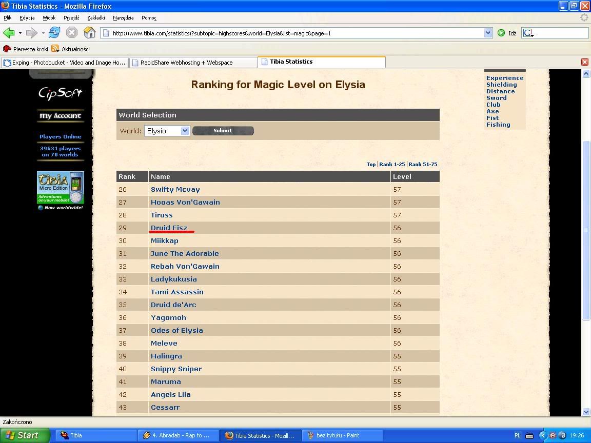Switch to RapidShare Webhosting tab
The image size is (591, 443).
point(193,63)
